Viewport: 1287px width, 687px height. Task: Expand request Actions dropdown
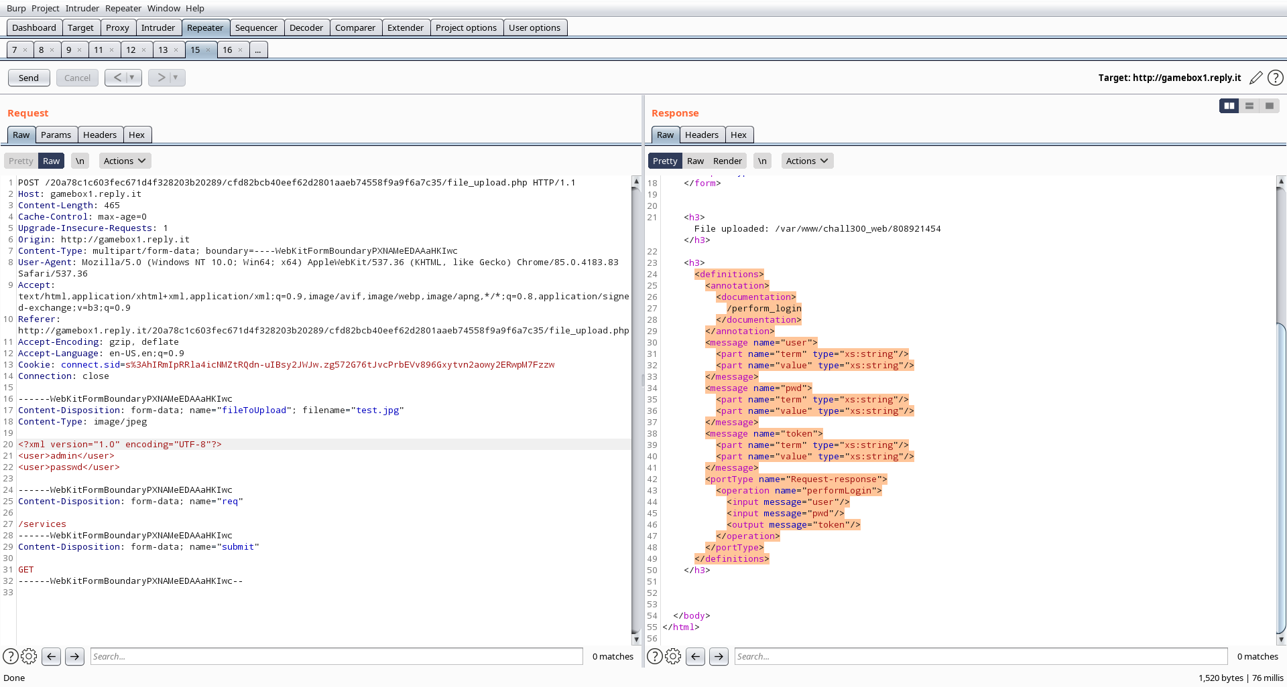[125, 161]
